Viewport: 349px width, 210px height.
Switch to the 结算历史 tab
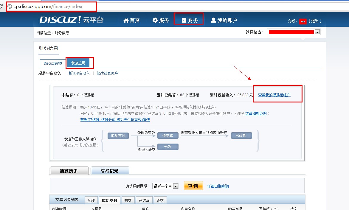click(69, 171)
